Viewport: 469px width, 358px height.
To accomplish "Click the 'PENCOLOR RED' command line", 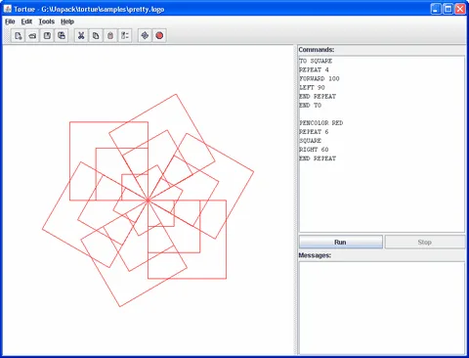I will point(321,123).
